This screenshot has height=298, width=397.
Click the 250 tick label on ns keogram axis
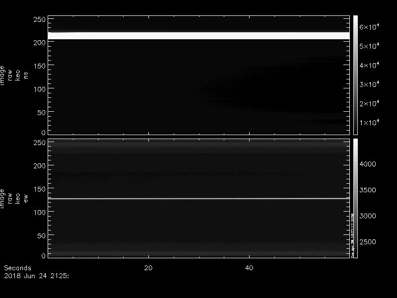pos(40,19)
